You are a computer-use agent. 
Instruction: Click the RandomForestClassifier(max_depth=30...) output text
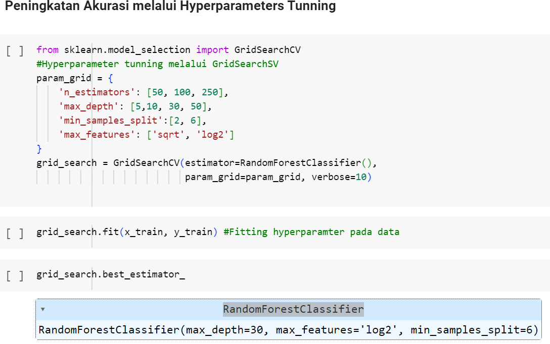[288, 330]
